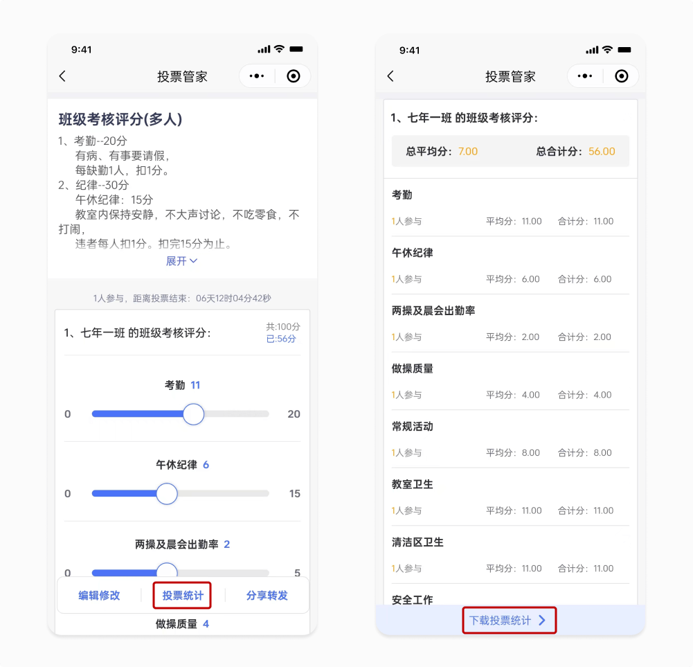The width and height of the screenshot is (693, 667).
Task: Tap the right mini-program close circle icon
Action: (x=622, y=76)
